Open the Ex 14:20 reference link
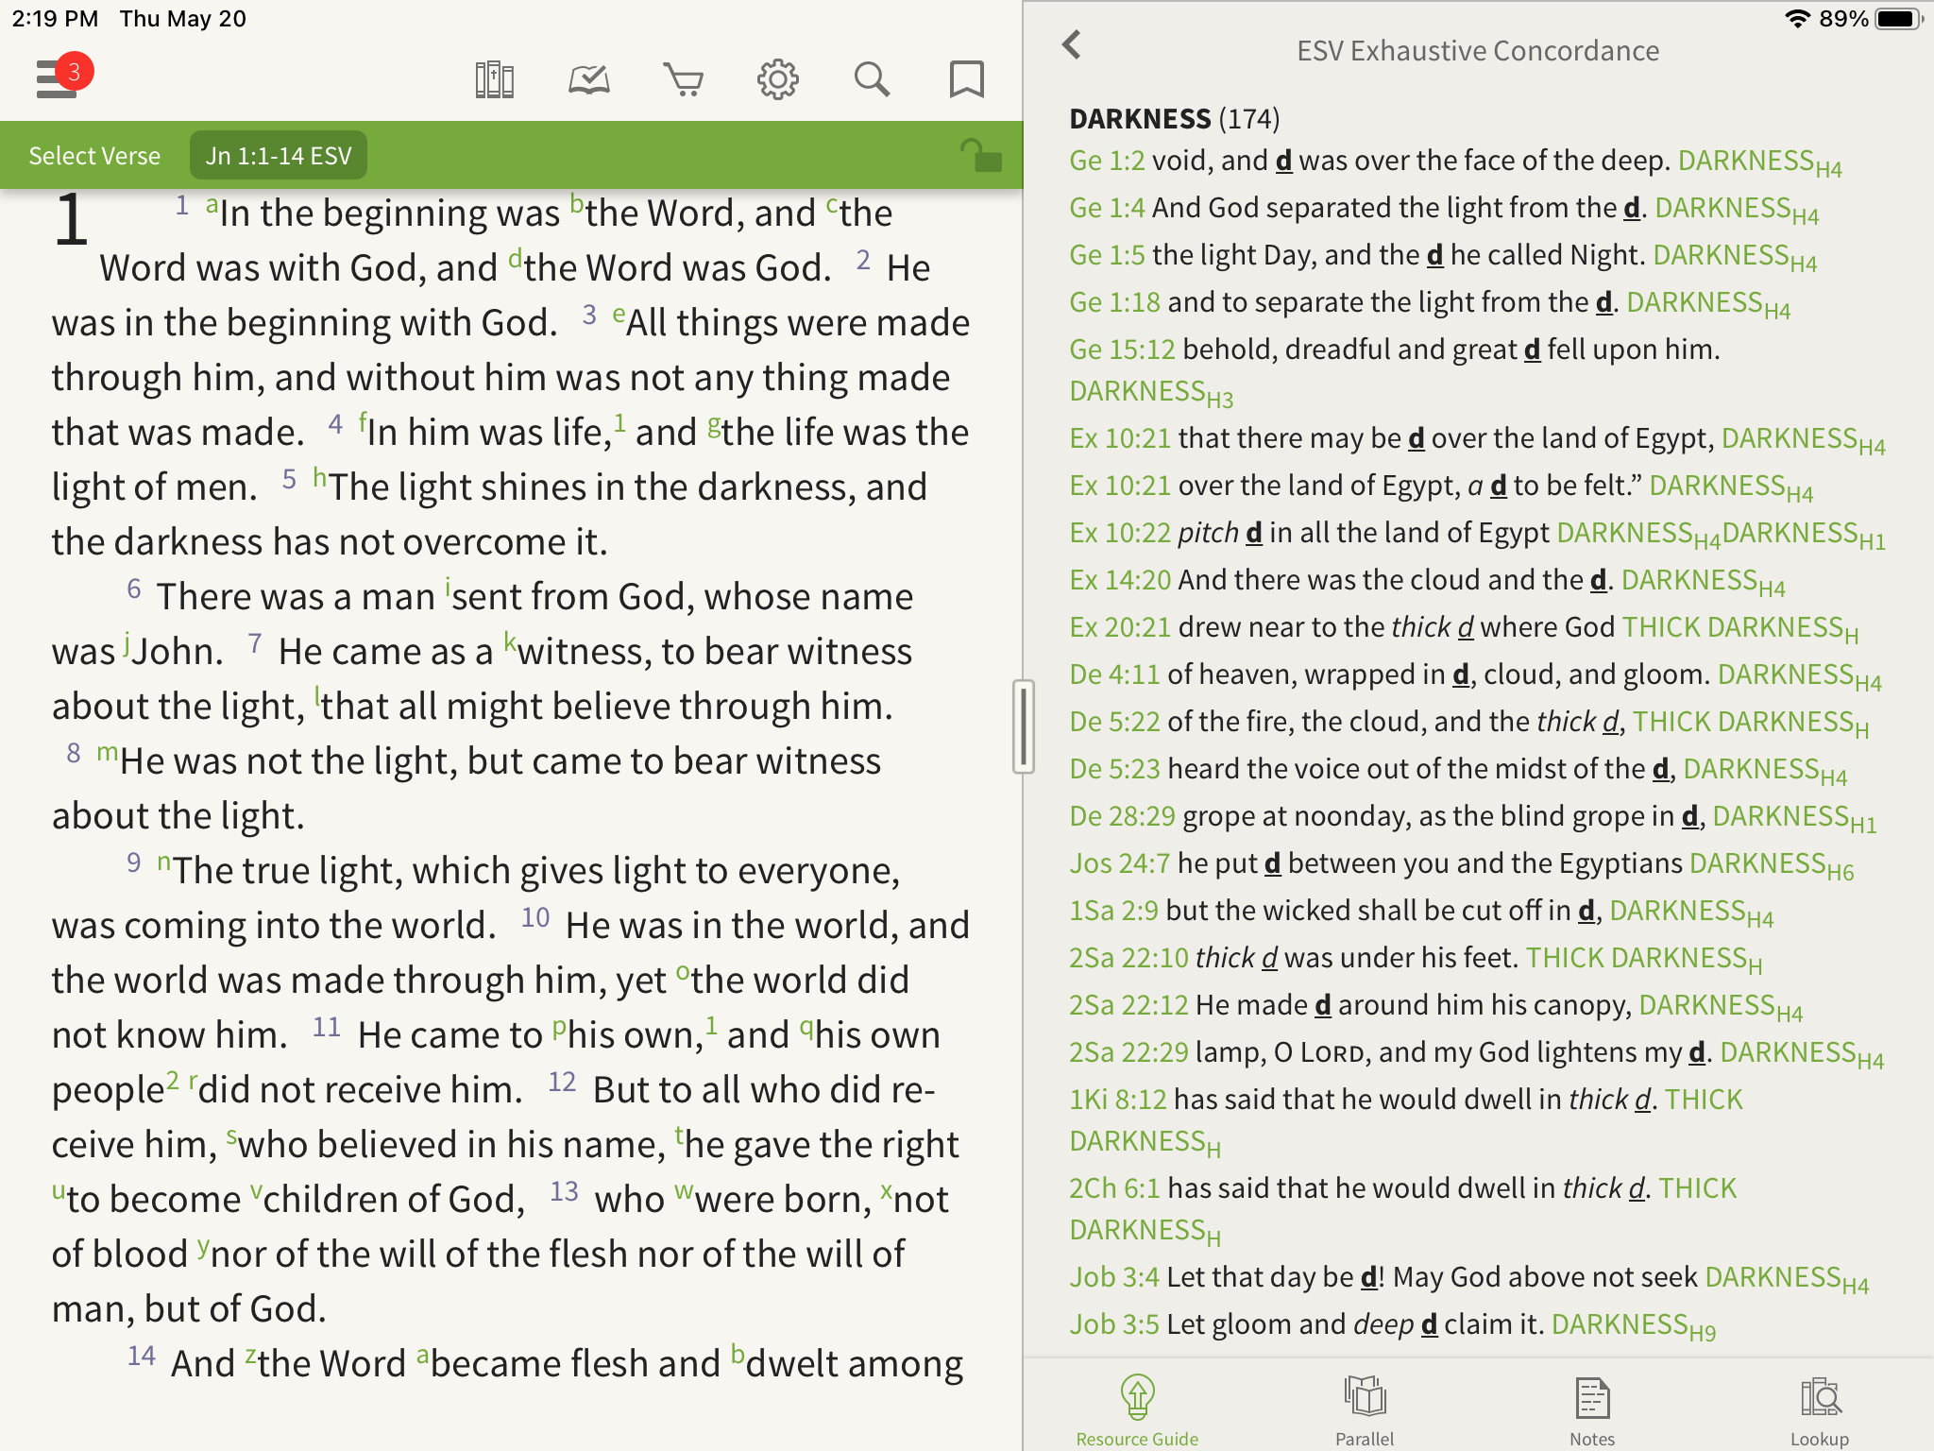 click(1120, 580)
